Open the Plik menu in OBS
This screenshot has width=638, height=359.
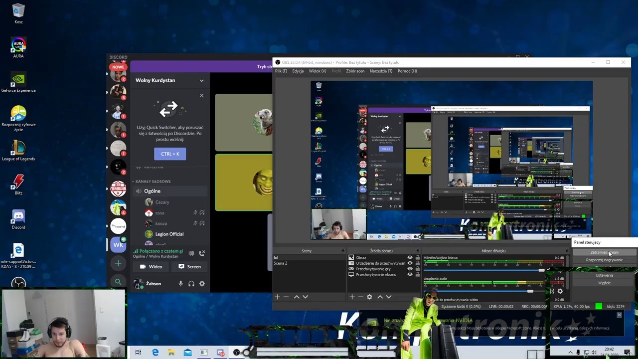[281, 71]
